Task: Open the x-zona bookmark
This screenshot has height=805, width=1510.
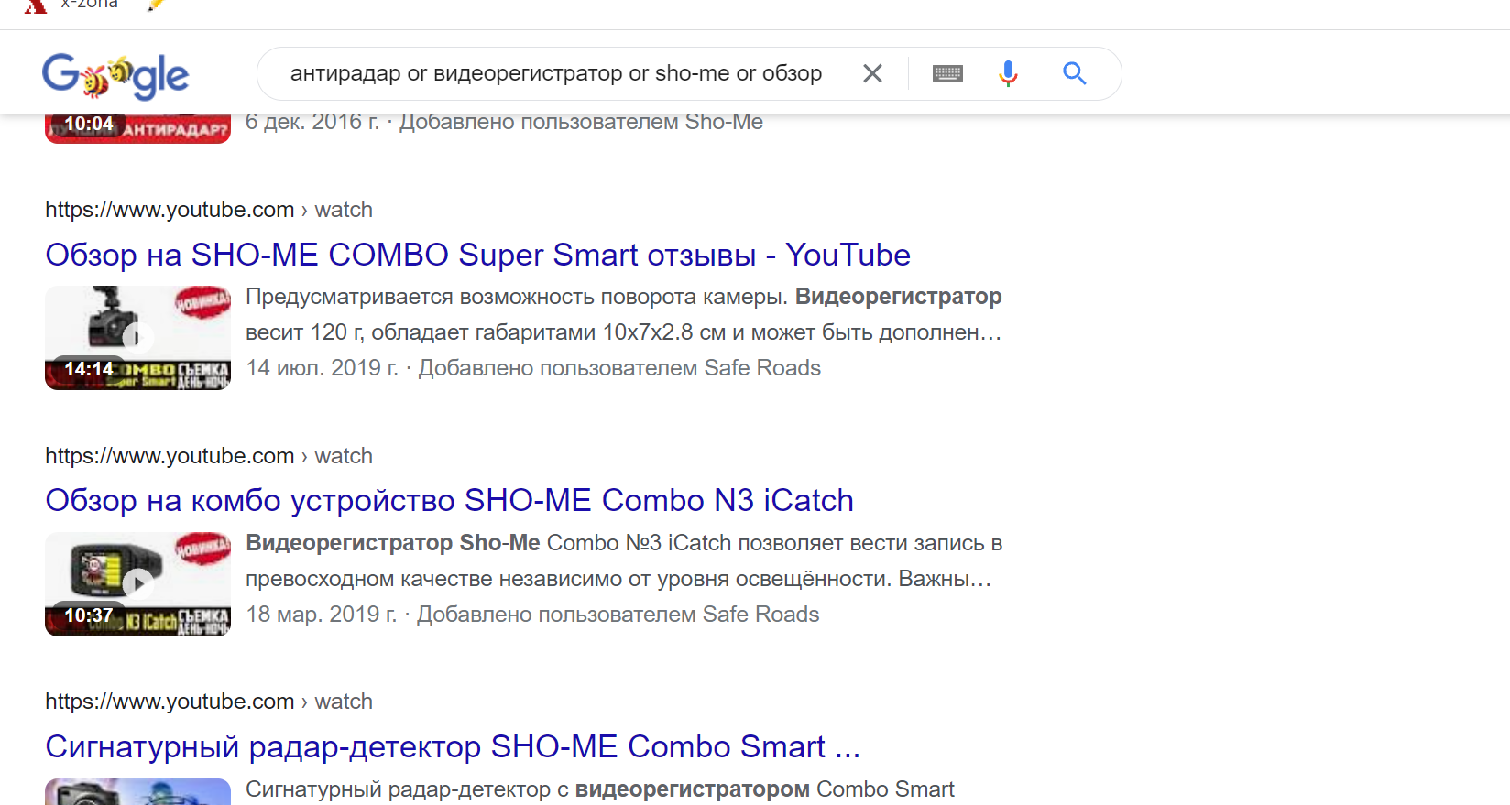Action: [89, 5]
